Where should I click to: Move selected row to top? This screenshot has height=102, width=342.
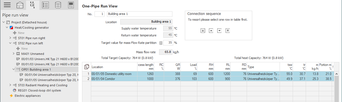coord(203,31)
